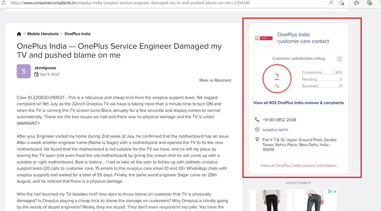This screenshot has width=381, height=211.
Task: Click the home icon in the breadcrumb trail
Action: pos(19,34)
